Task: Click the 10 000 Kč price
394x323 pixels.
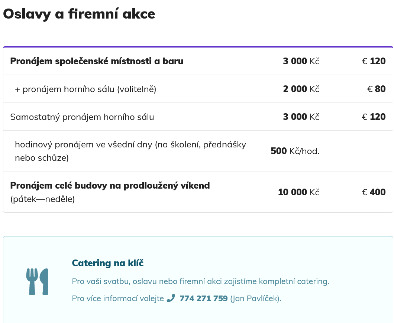Action: (x=298, y=192)
